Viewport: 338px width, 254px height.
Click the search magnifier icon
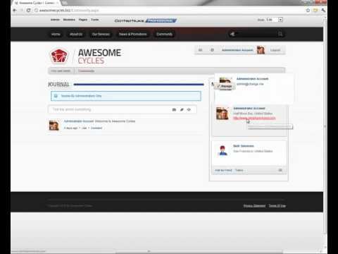coord(280,34)
